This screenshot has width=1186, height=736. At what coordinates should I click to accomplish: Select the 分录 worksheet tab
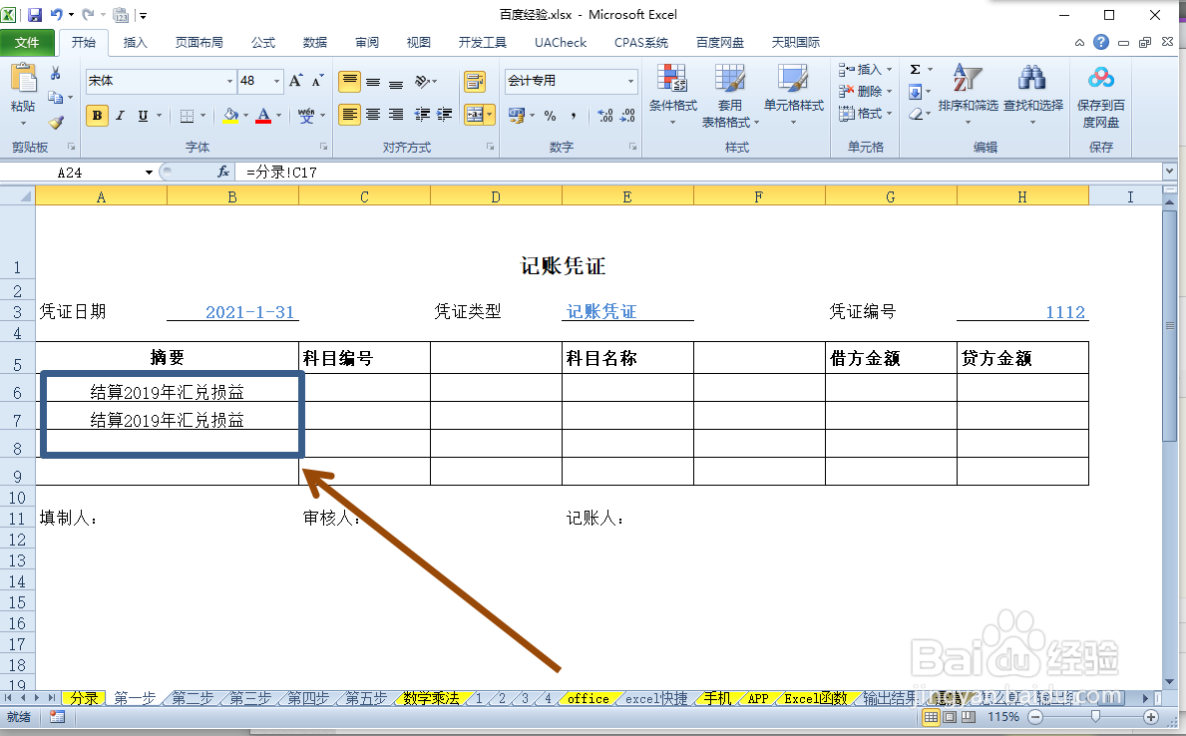[85, 699]
